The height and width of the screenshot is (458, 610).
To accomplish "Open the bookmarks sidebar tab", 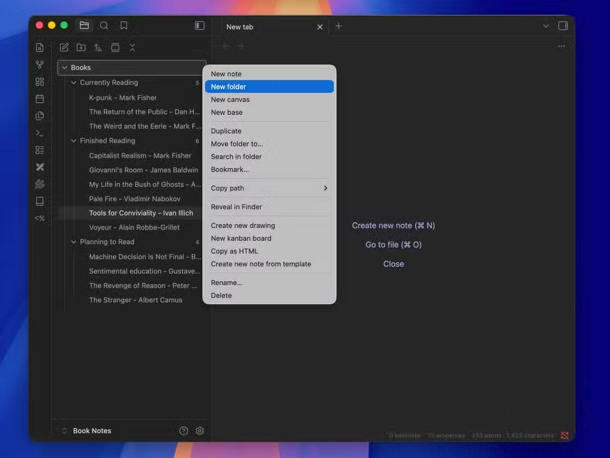I will point(124,26).
